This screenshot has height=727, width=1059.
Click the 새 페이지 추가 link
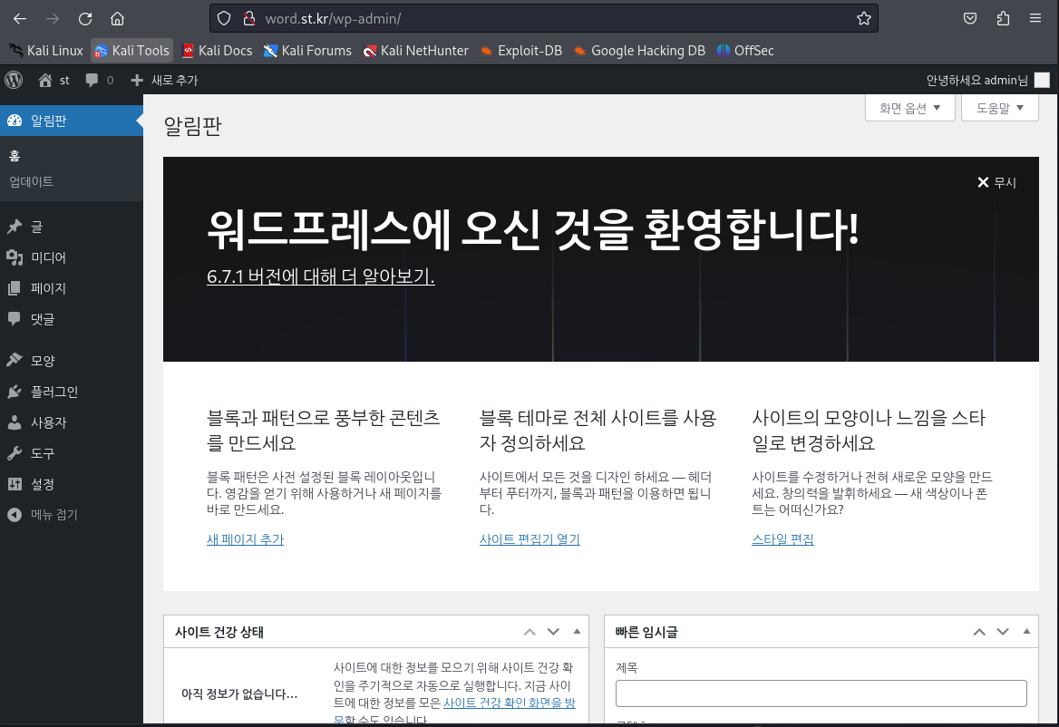245,539
